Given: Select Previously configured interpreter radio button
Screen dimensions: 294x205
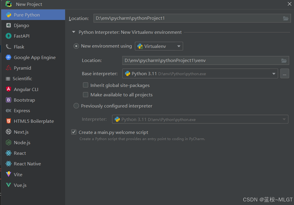Looking at the screenshot, I should click(x=76, y=106).
